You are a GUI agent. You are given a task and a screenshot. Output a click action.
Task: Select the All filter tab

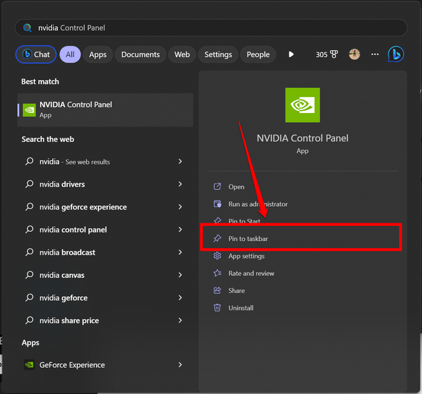[x=70, y=55]
